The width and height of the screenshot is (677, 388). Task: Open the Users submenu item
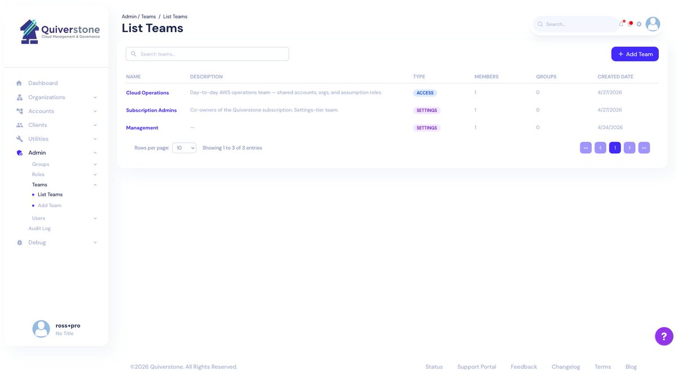[38, 218]
